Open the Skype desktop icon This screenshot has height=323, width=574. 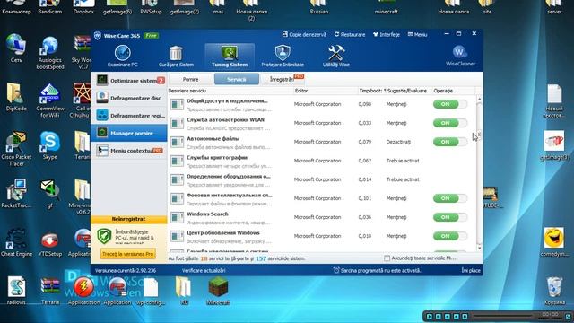point(50,144)
